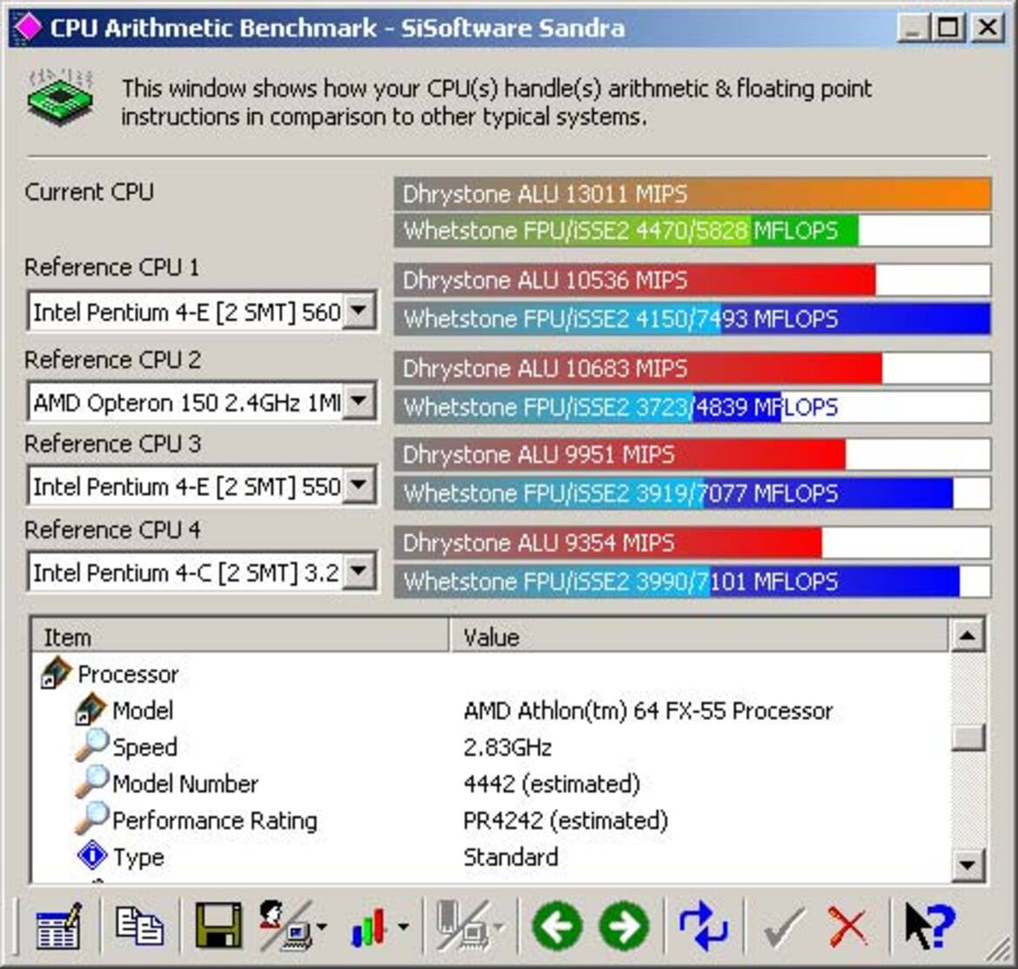Click the green back arrow
Image resolution: width=1018 pixels, height=969 pixels.
click(557, 926)
